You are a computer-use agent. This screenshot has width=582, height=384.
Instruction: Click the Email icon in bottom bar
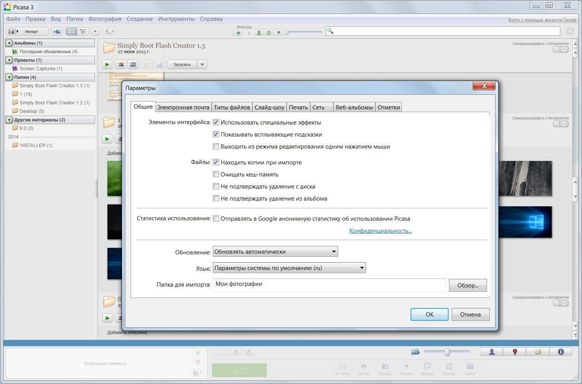coord(342,368)
